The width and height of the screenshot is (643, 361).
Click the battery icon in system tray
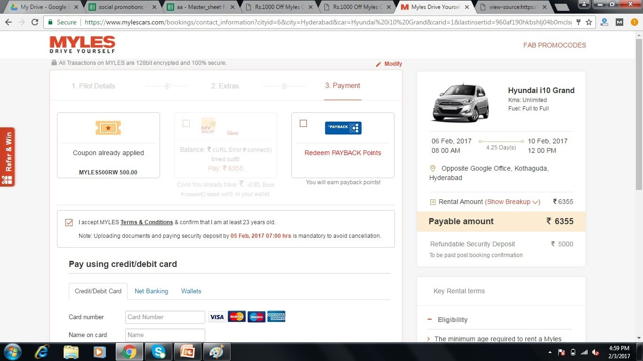(x=573, y=352)
